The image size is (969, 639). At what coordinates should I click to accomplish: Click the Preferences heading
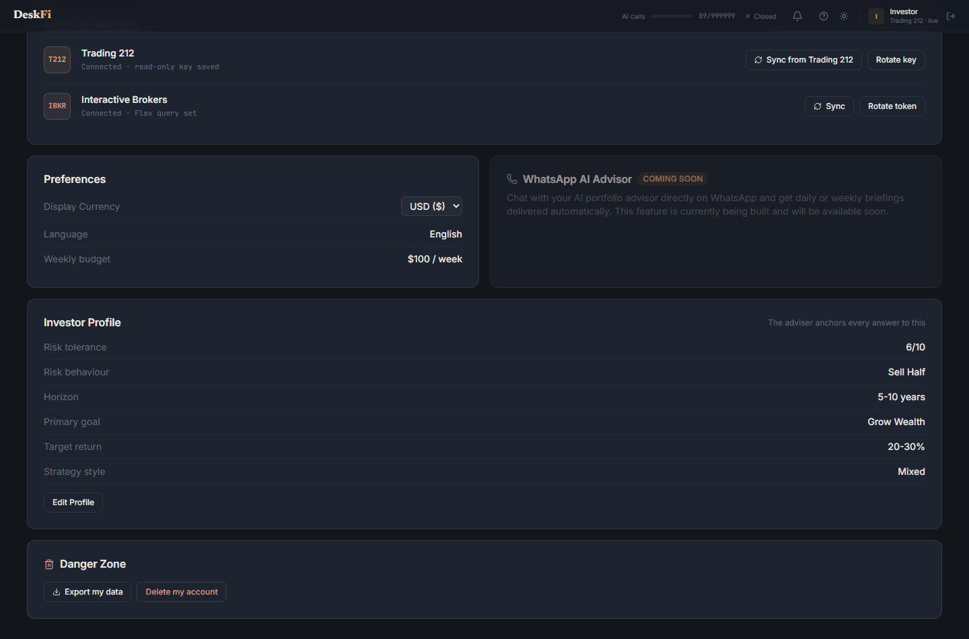pyautogui.click(x=75, y=180)
